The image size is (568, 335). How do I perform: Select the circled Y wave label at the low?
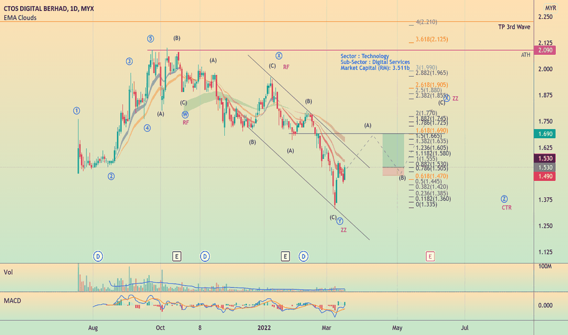point(340,221)
